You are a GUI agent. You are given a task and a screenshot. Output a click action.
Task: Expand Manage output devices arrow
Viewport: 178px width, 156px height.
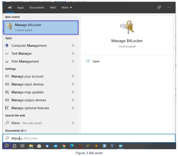73,100
